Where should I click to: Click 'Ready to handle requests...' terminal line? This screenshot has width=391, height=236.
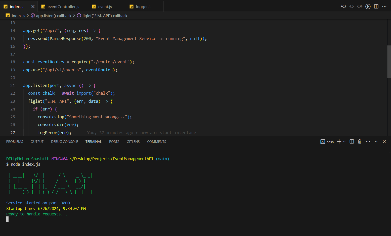click(37, 214)
